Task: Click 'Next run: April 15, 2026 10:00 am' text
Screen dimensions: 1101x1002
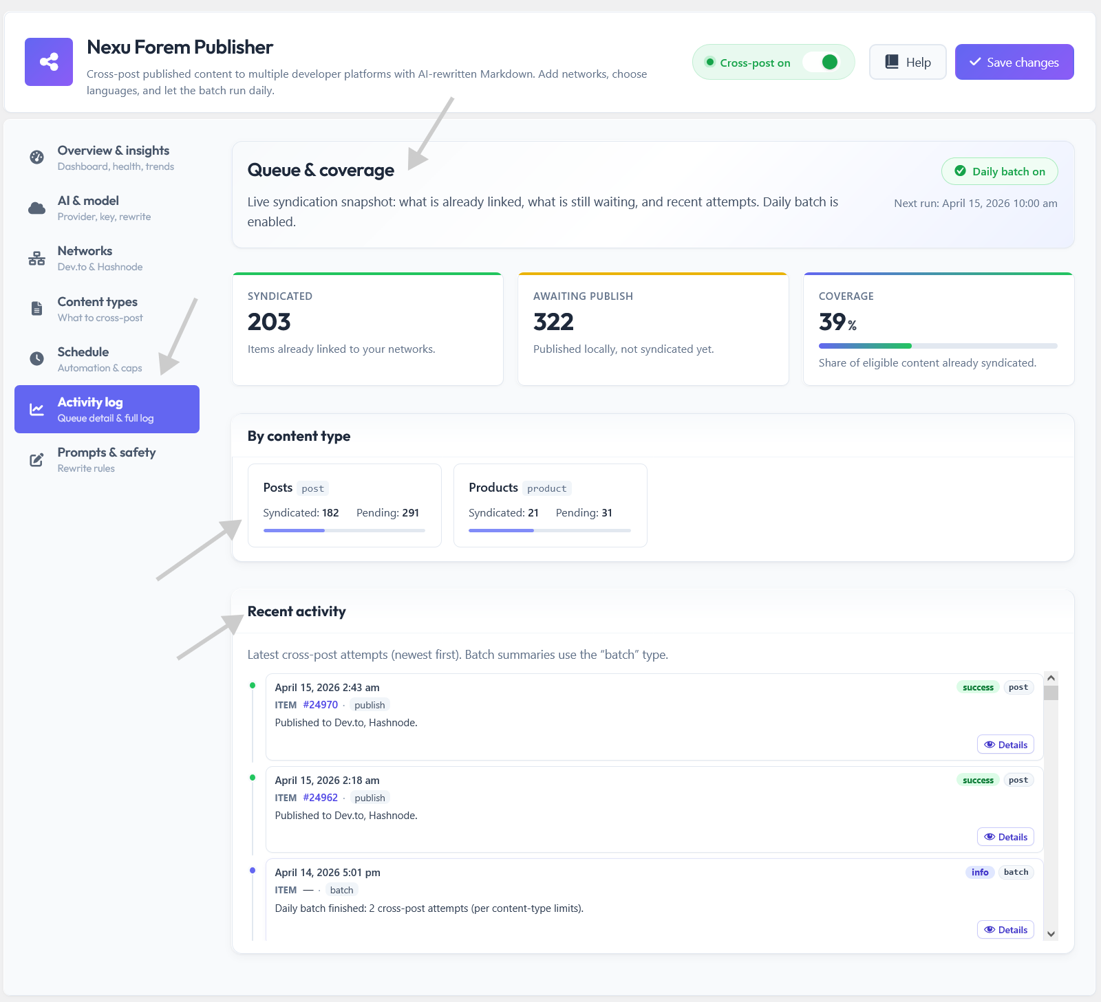Action: pyautogui.click(x=975, y=204)
